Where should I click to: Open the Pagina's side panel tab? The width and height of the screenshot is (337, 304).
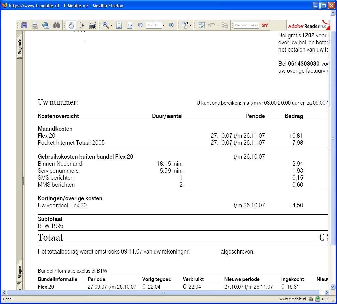click(x=19, y=46)
